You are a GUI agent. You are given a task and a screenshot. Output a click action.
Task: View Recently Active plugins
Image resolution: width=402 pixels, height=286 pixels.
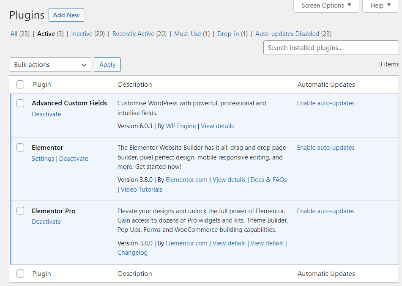133,34
